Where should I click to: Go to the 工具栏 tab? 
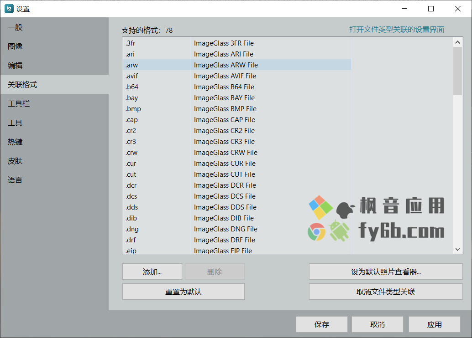point(54,104)
